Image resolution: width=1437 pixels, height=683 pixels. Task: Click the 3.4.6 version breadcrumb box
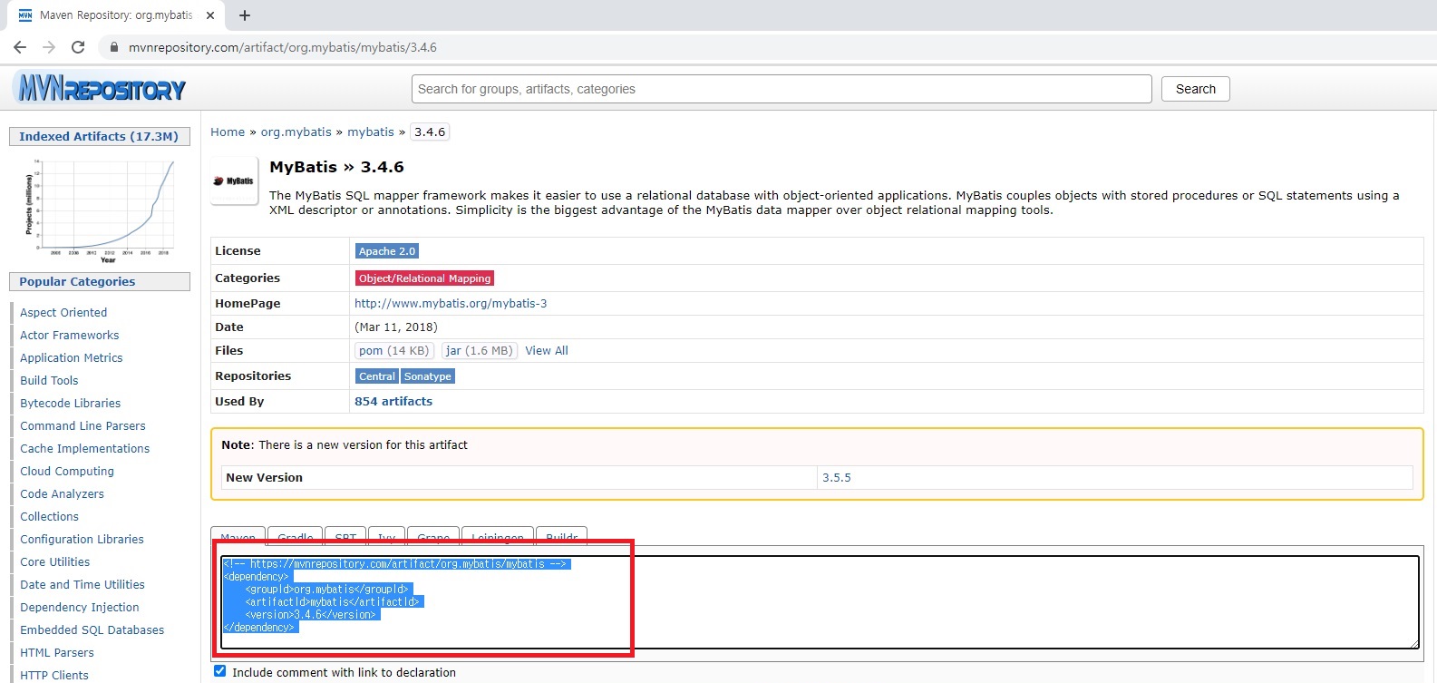pos(430,132)
